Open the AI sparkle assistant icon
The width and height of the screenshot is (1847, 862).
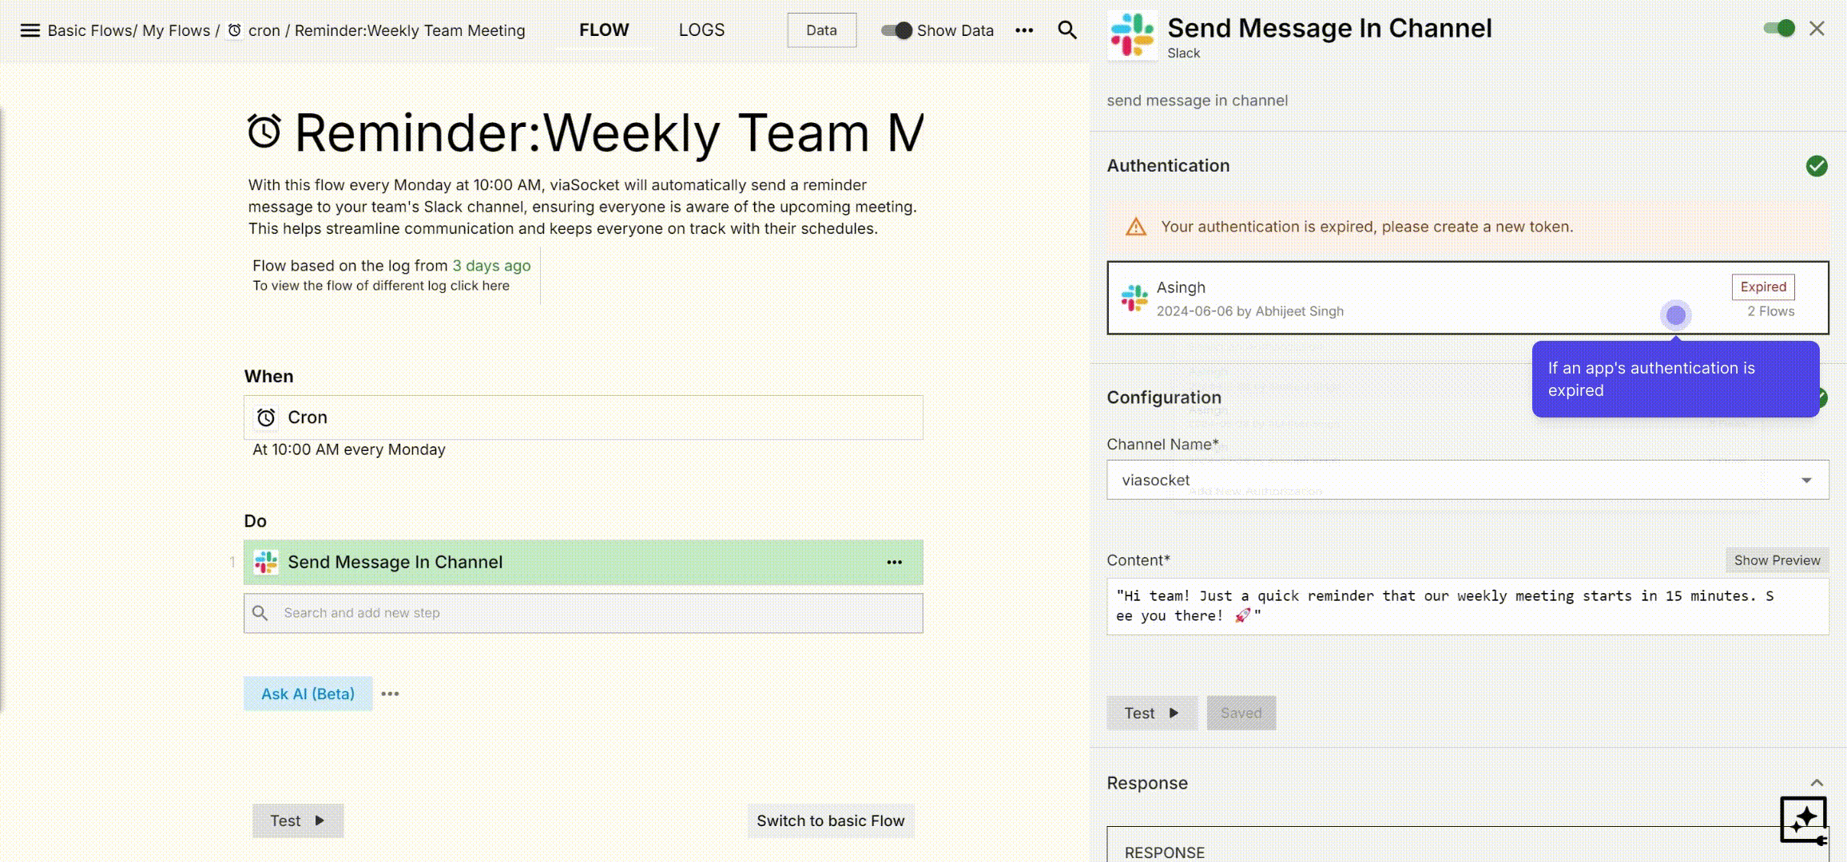(x=1804, y=819)
